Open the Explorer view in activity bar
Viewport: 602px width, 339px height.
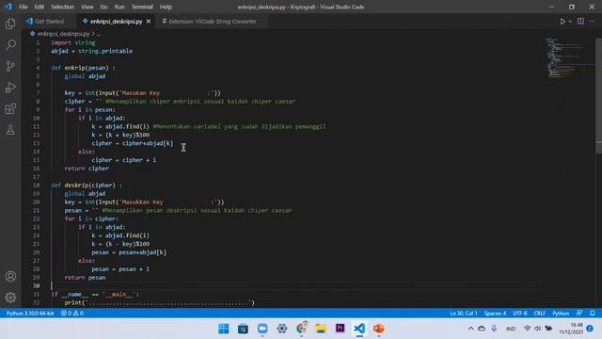pos(10,24)
